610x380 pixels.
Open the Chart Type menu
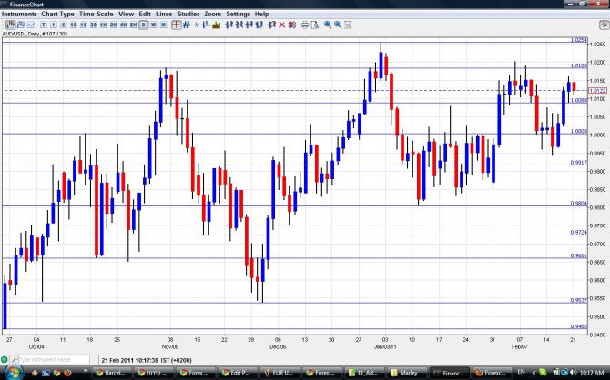pyautogui.click(x=57, y=14)
